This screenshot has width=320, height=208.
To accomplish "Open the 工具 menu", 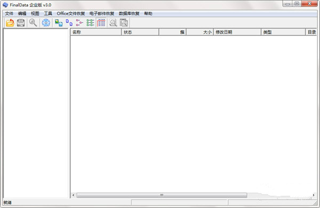I will pos(48,14).
